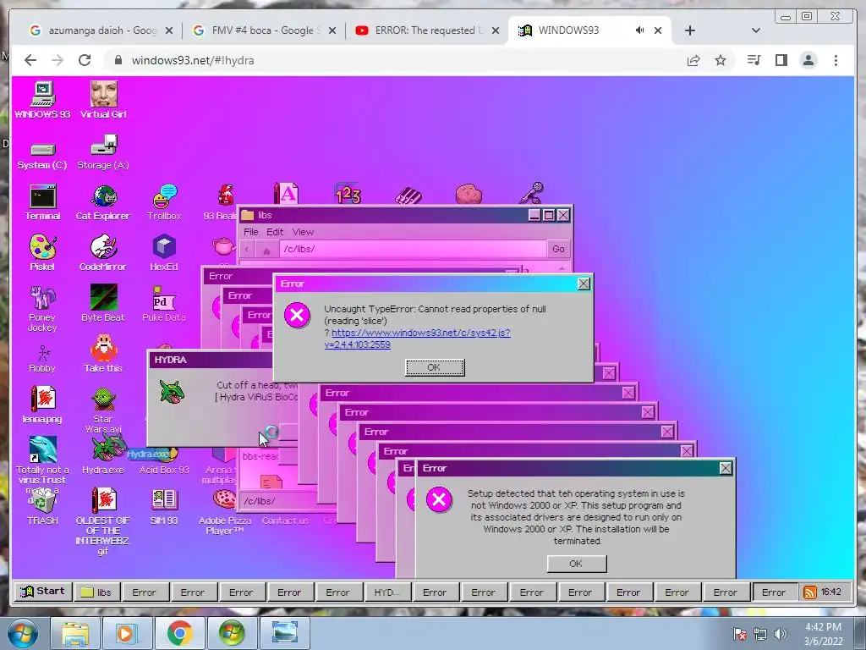Viewport: 866px width, 650px height.
Task: Open the Byte Beat icon
Action: 103,304
